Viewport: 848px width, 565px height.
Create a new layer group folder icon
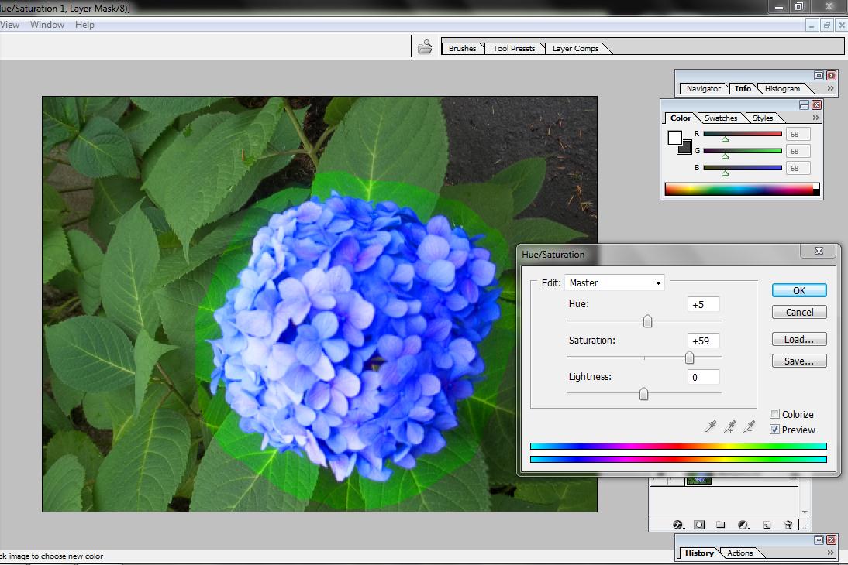tap(720, 525)
